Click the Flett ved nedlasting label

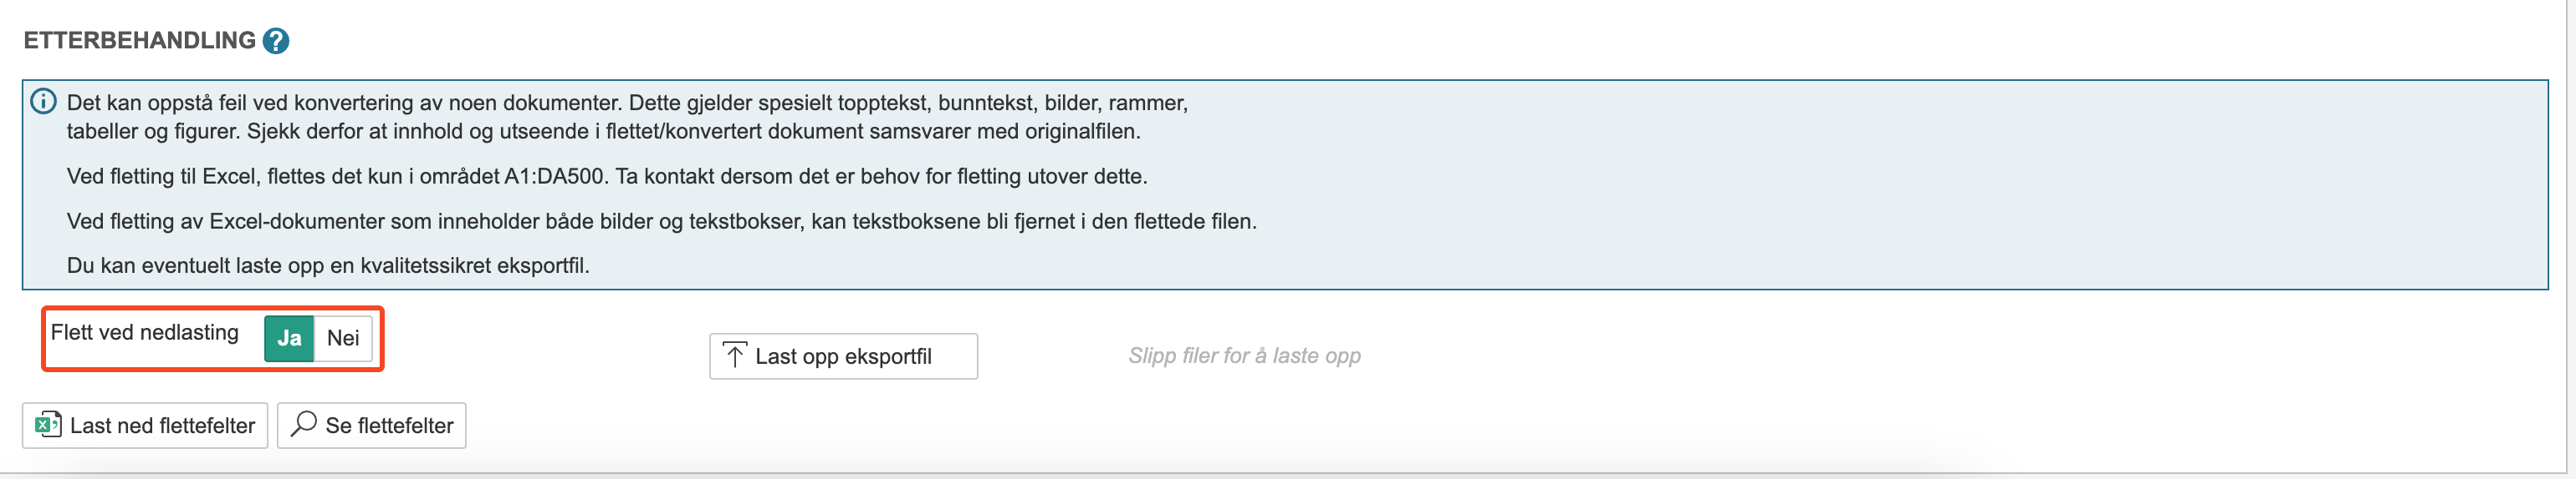coord(145,332)
